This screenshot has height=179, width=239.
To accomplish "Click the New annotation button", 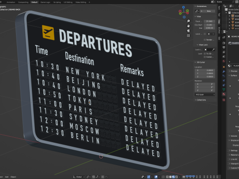I will [208, 11].
